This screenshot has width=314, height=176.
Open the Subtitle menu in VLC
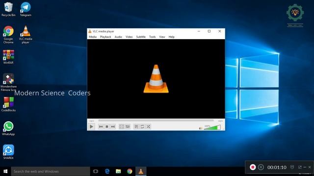point(141,37)
